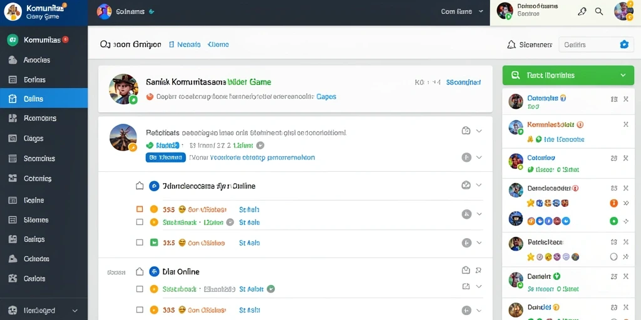Click the Capes link in the community card
This screenshot has height=320, width=641.
point(326,97)
